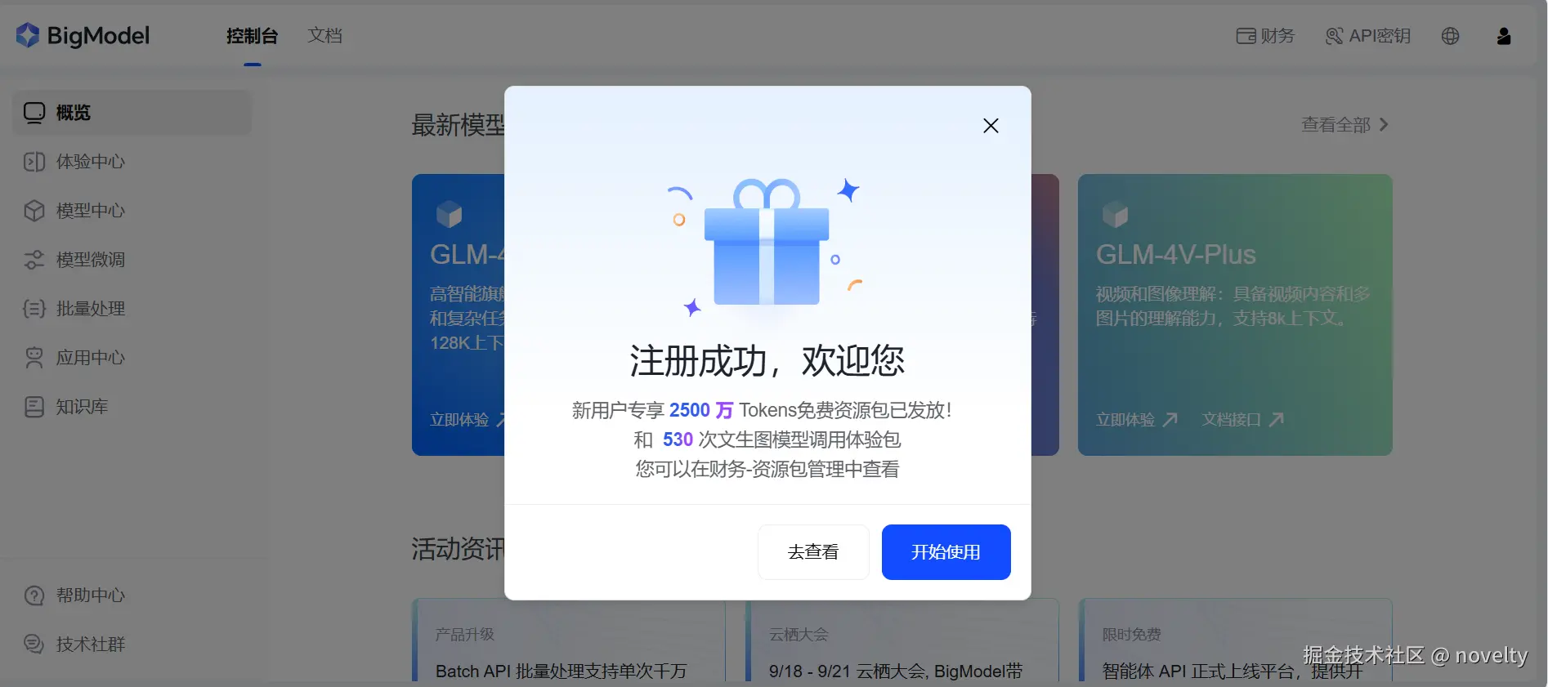Open the 知识库 sidebar icon
Viewport: 1548px width, 687px height.
34,407
